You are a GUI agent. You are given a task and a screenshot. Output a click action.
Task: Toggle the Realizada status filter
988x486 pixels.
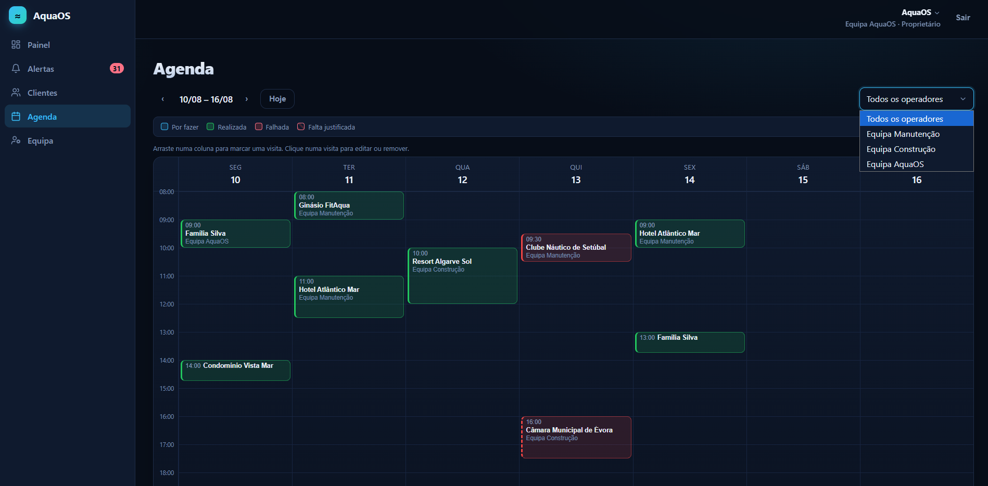click(226, 127)
